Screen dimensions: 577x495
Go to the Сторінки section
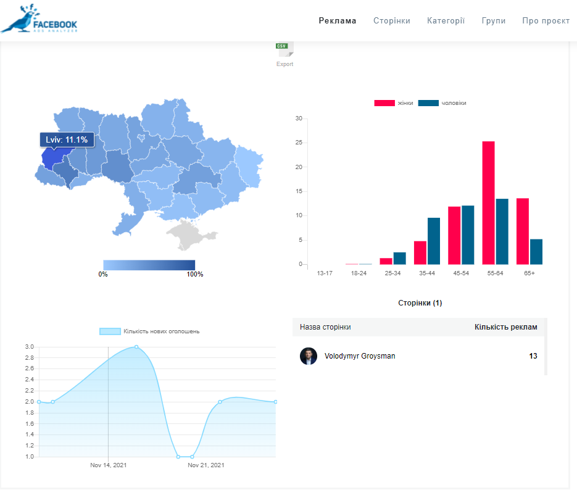pos(391,20)
